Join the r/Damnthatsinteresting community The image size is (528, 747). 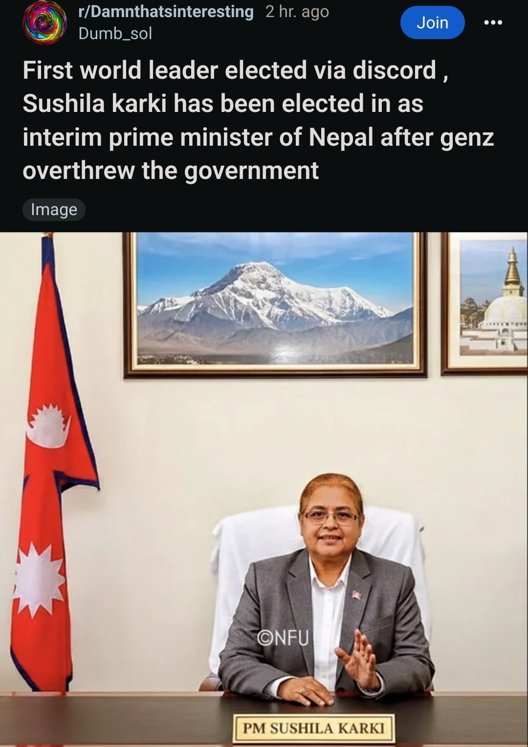432,22
